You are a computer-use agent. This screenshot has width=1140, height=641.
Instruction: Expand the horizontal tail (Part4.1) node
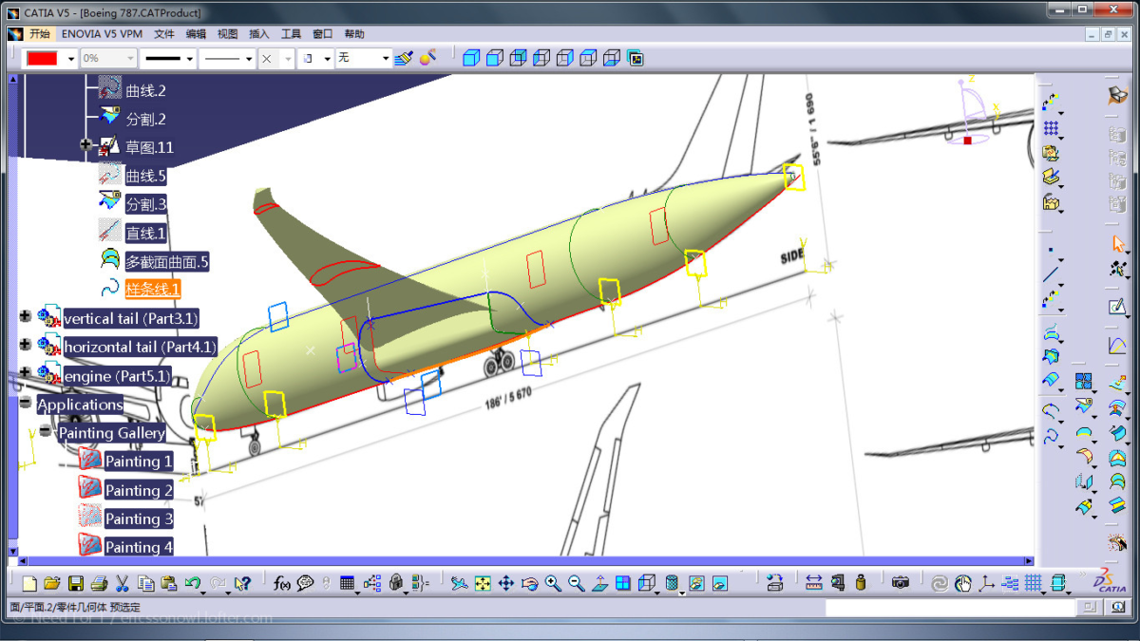click(x=26, y=346)
